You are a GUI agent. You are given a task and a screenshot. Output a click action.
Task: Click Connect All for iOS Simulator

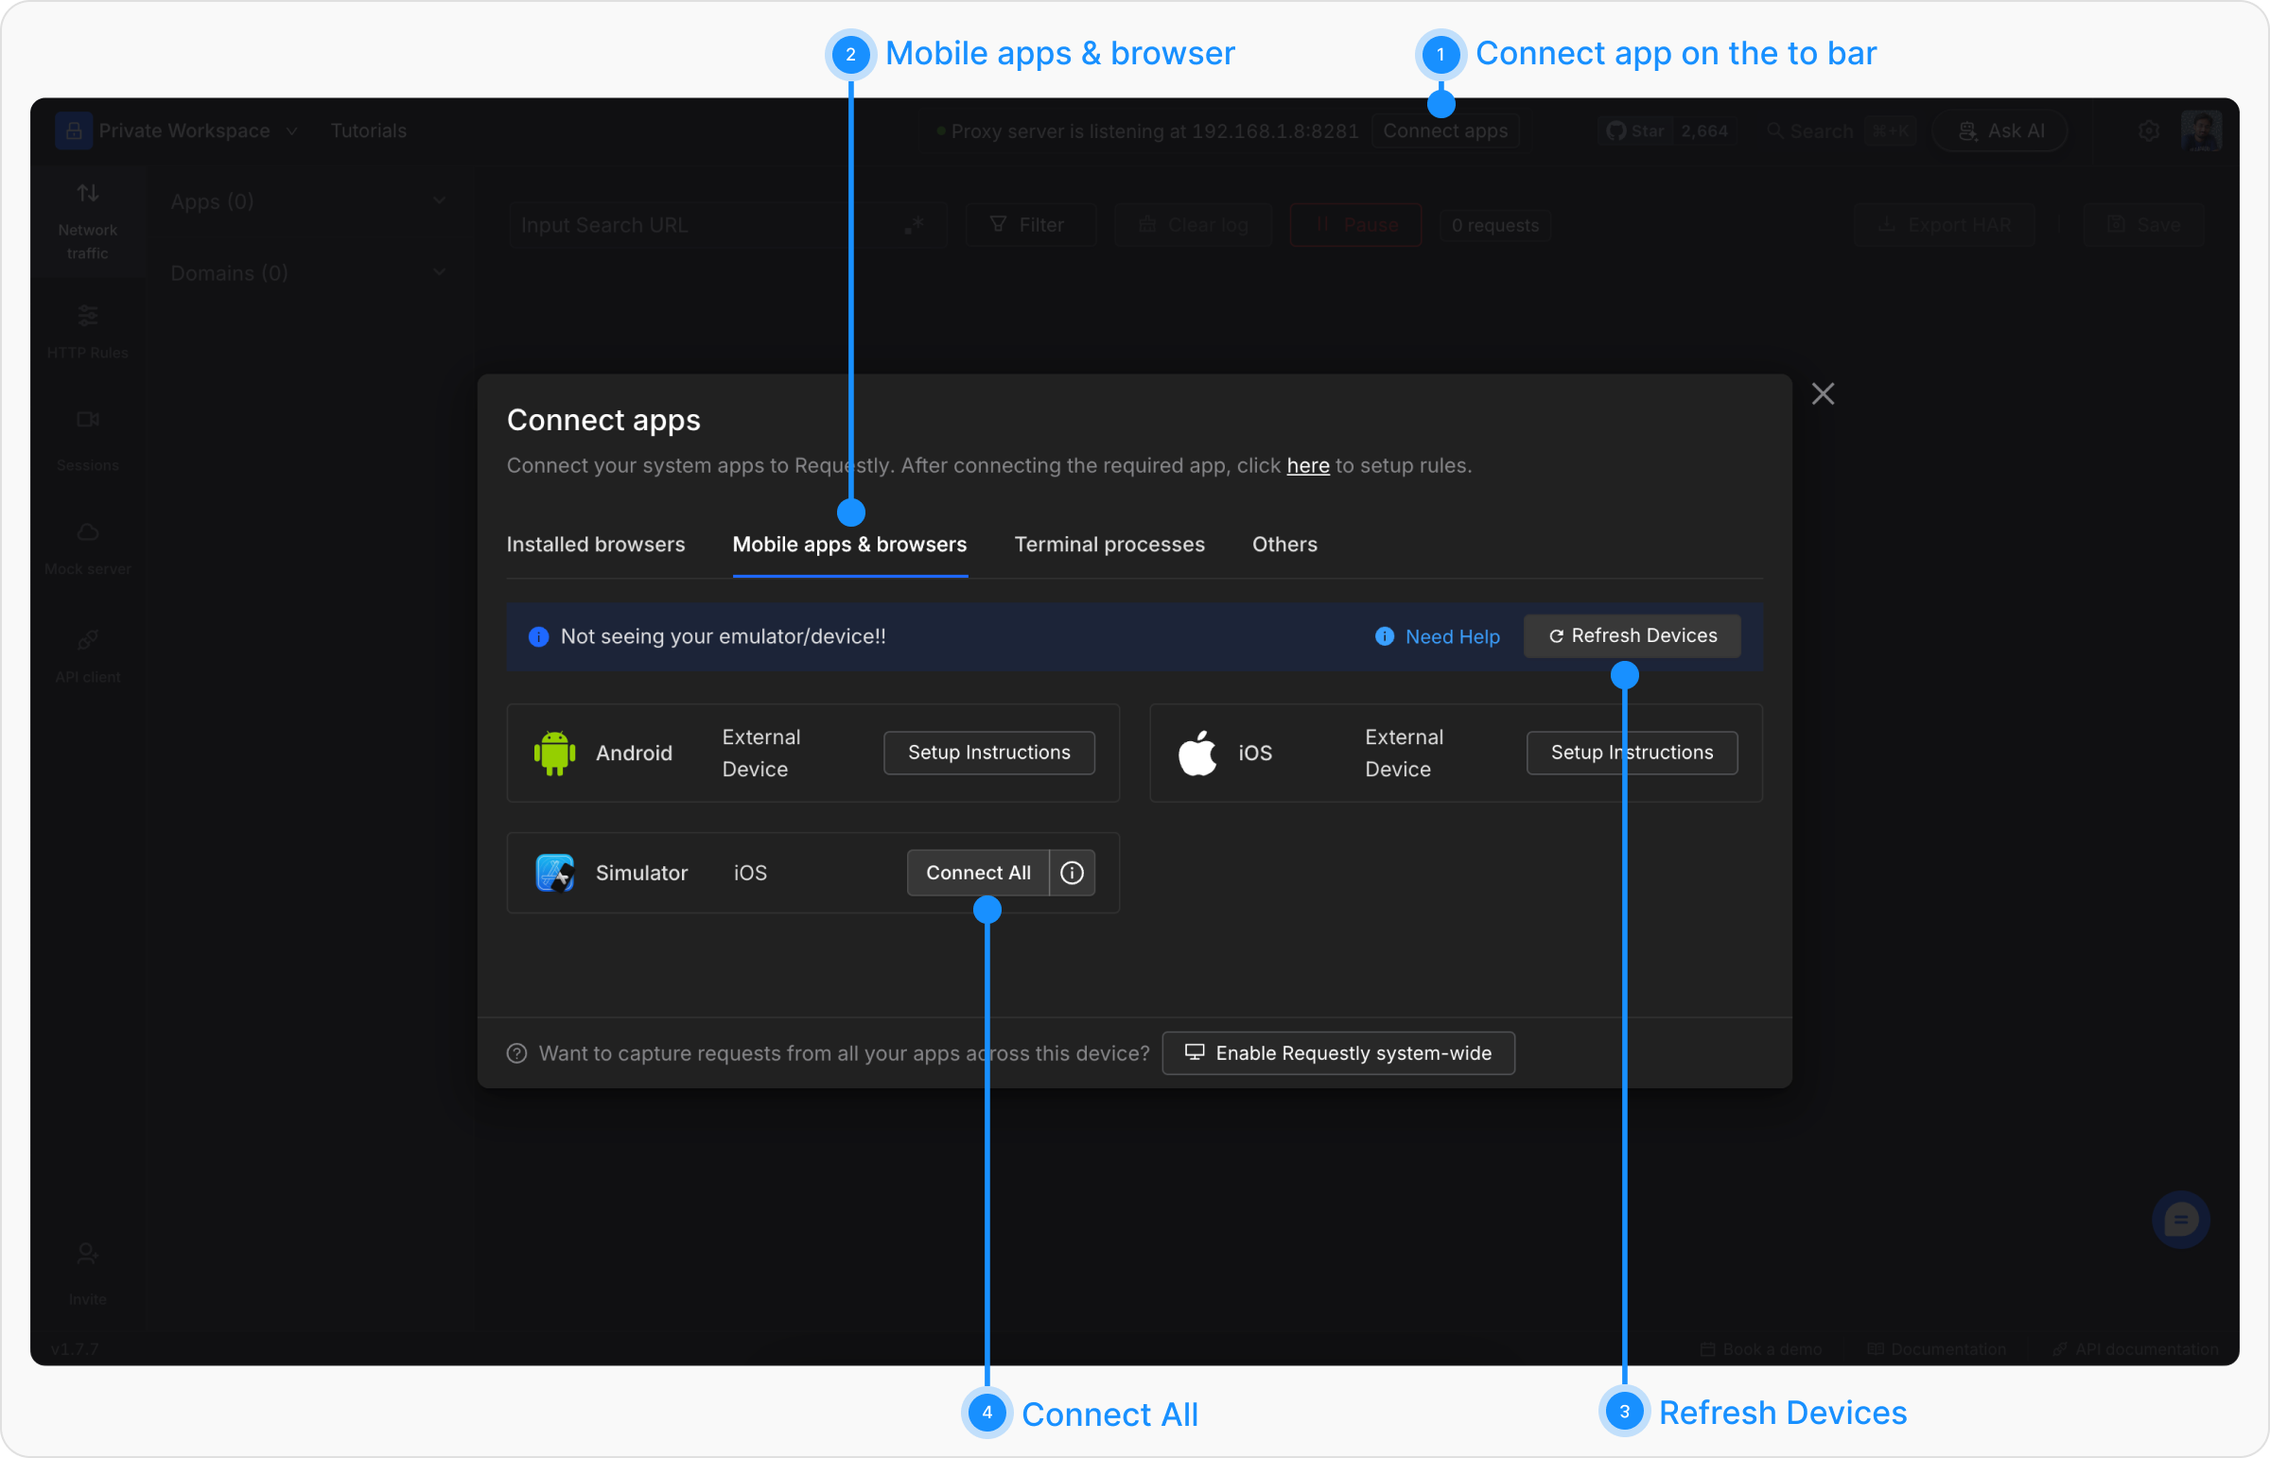[977, 873]
